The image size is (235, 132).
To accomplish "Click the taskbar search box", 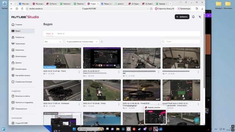I will pos(91,129).
